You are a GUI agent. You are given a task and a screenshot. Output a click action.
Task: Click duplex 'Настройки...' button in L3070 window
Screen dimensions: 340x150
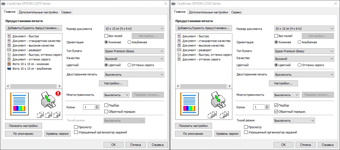point(113,83)
